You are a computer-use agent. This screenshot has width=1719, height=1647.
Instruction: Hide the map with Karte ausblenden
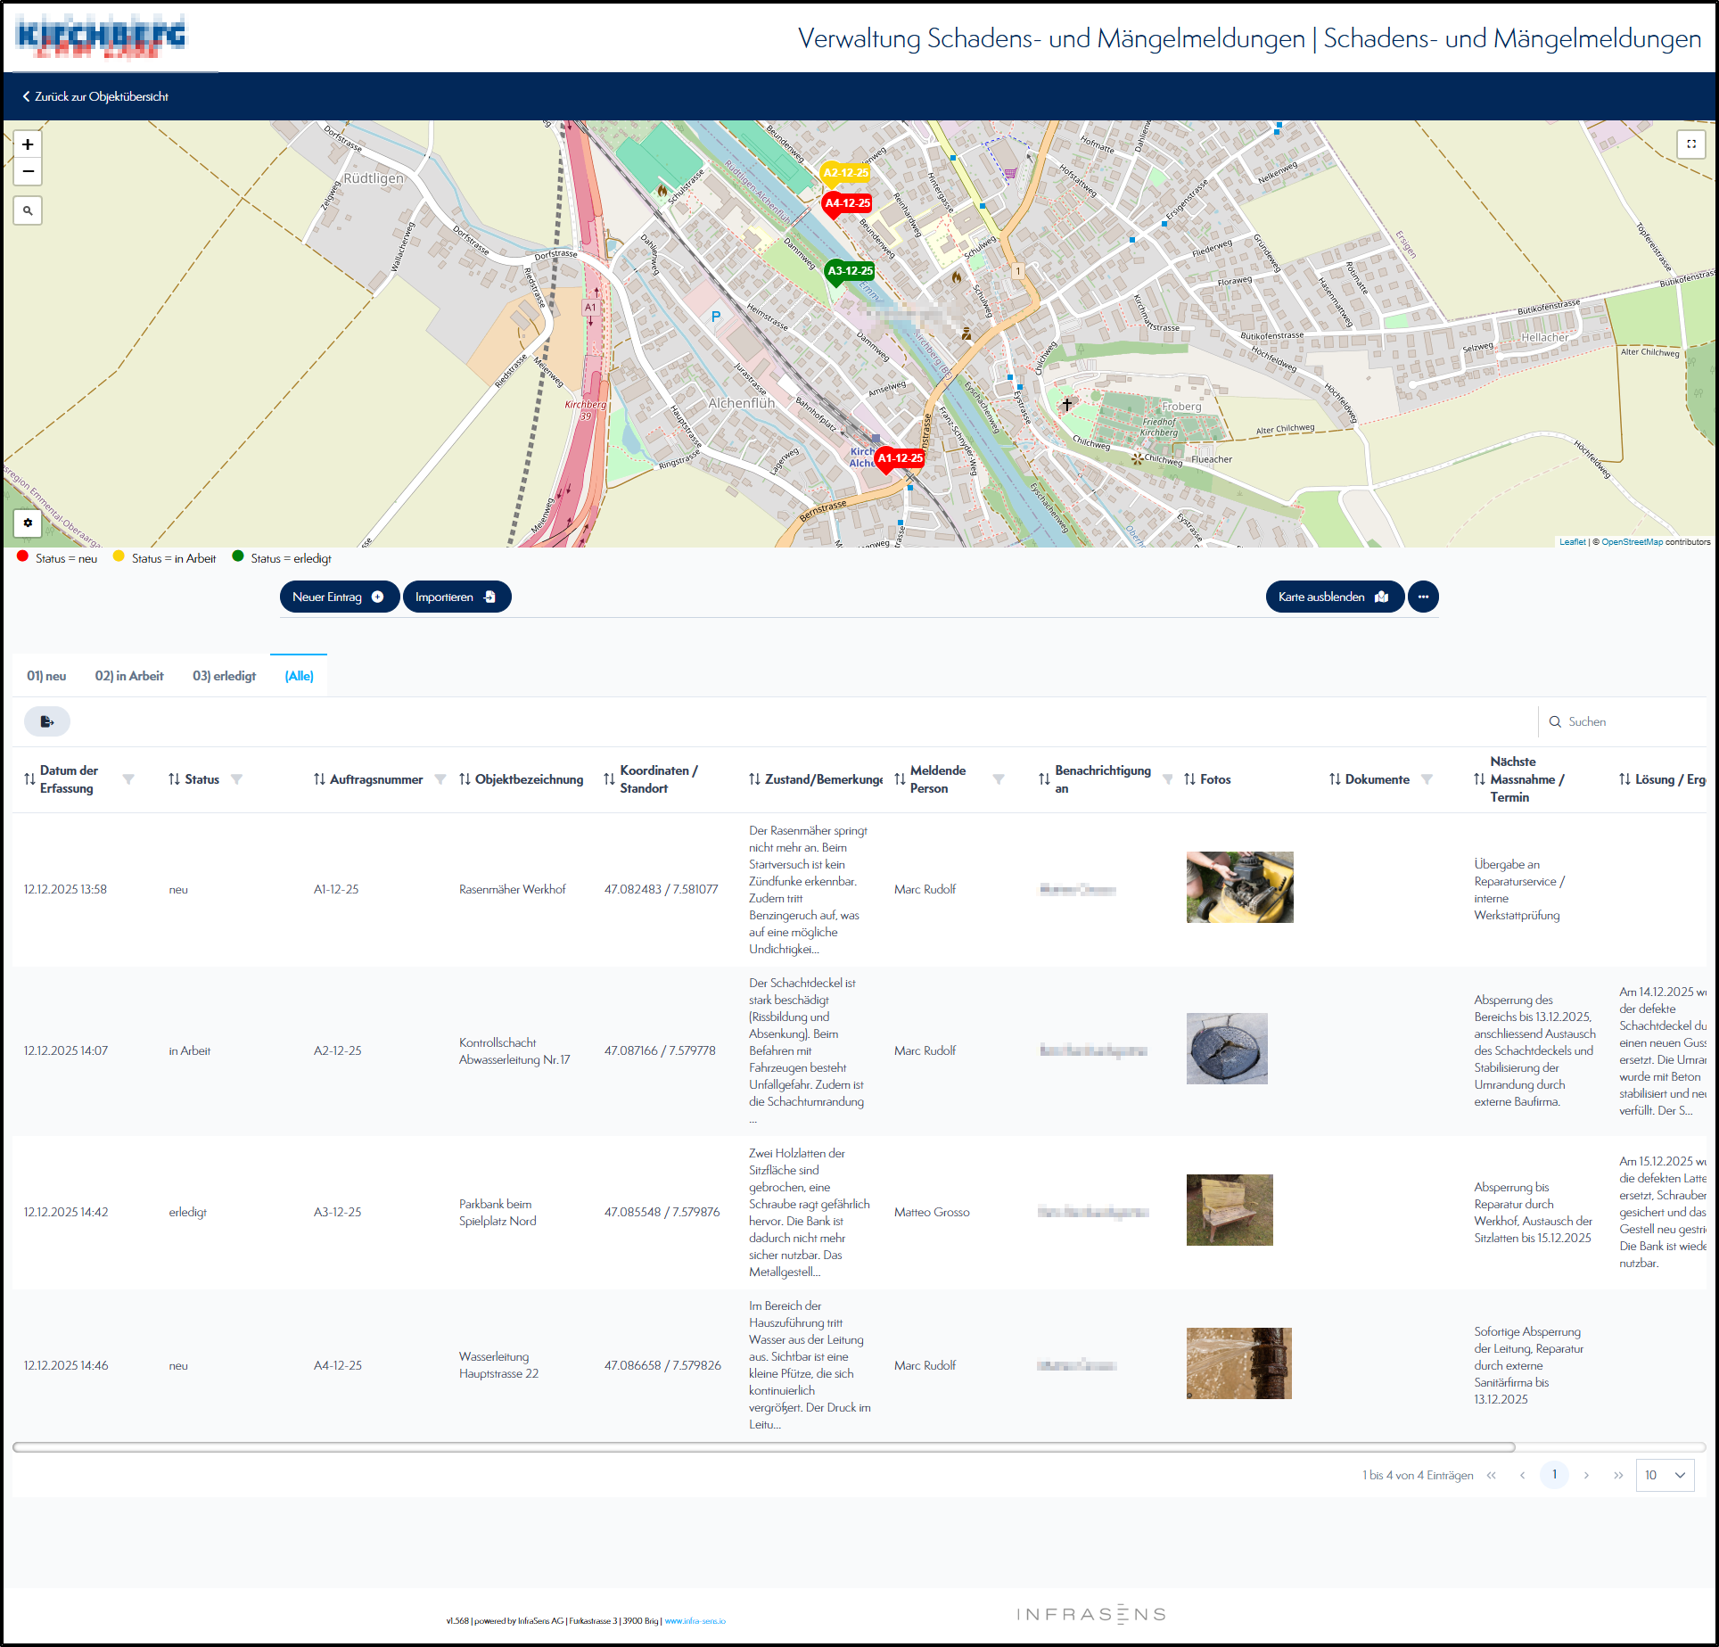(x=1334, y=597)
